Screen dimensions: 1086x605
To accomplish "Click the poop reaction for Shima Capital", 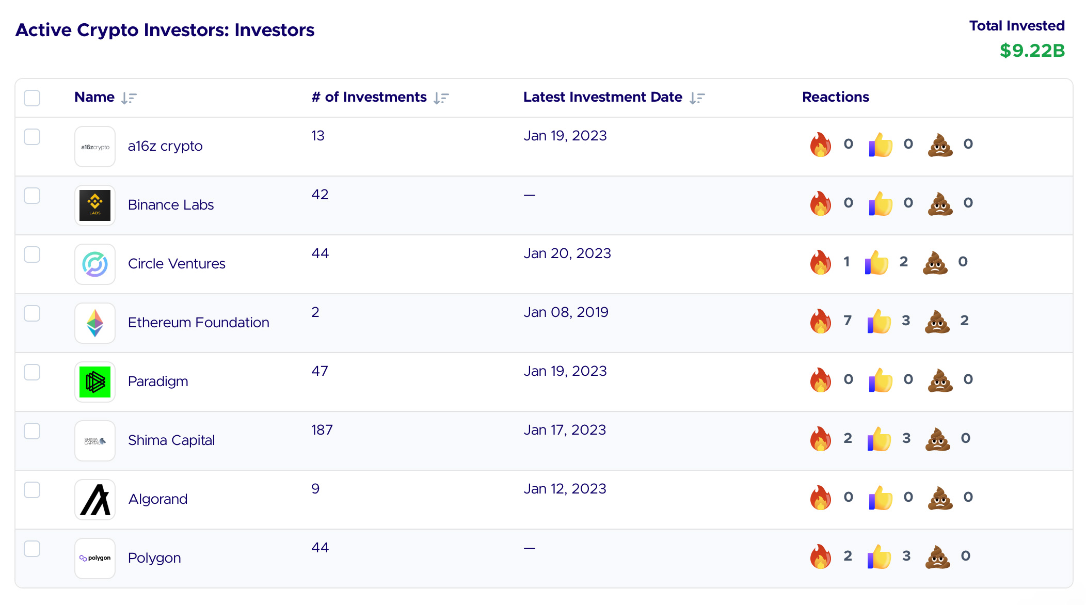I will tap(937, 439).
